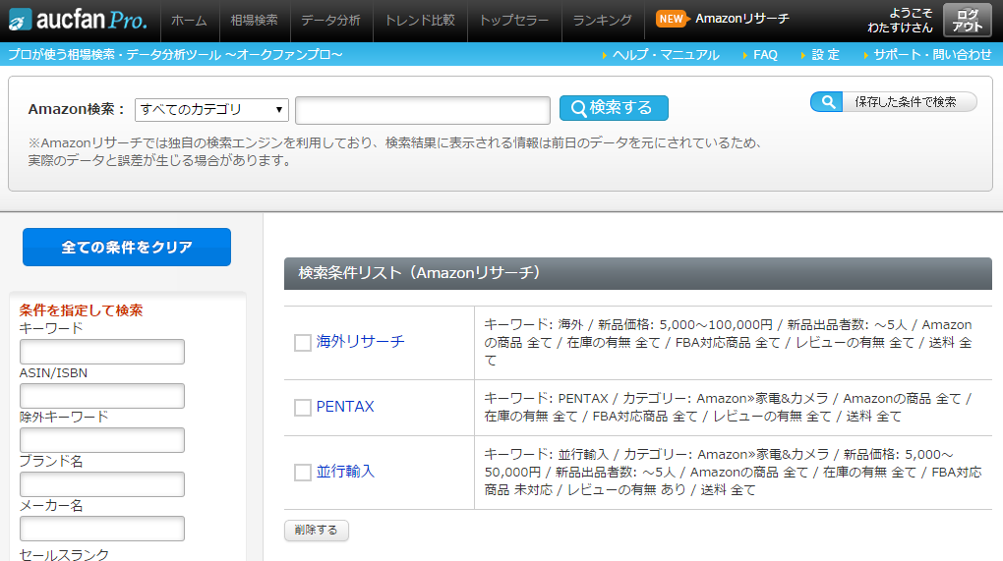Click the Amazon検索 text input field
This screenshot has height=561, width=1003.
click(x=422, y=110)
